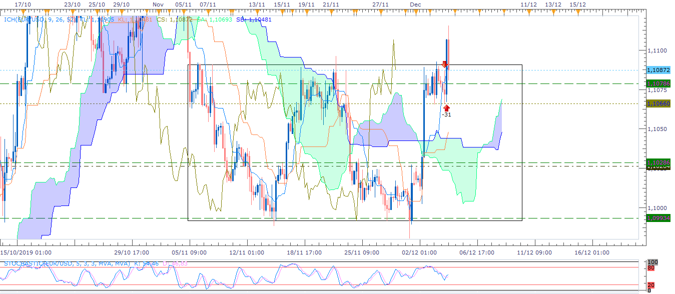Click the SA: 1,10693 legend entry

[x=214, y=19]
